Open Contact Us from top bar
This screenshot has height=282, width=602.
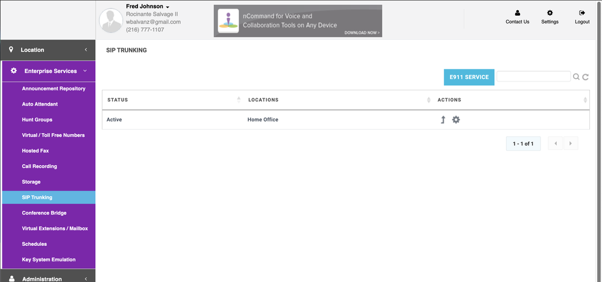pos(517,17)
